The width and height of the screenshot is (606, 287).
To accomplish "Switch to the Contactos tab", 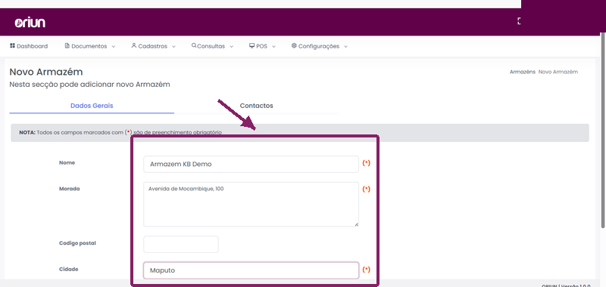I will pyautogui.click(x=256, y=106).
